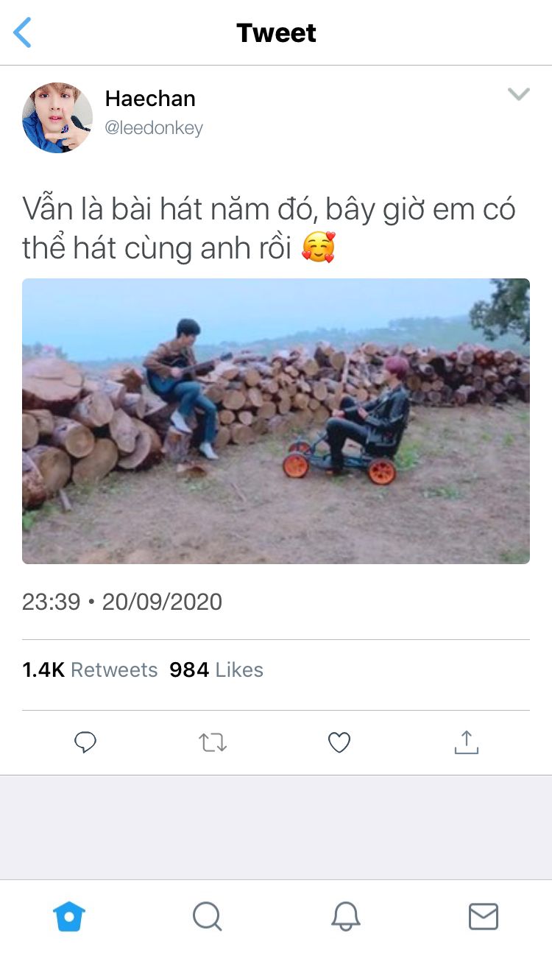Open the Search magnifier tab
552x953 pixels.
coord(207,917)
